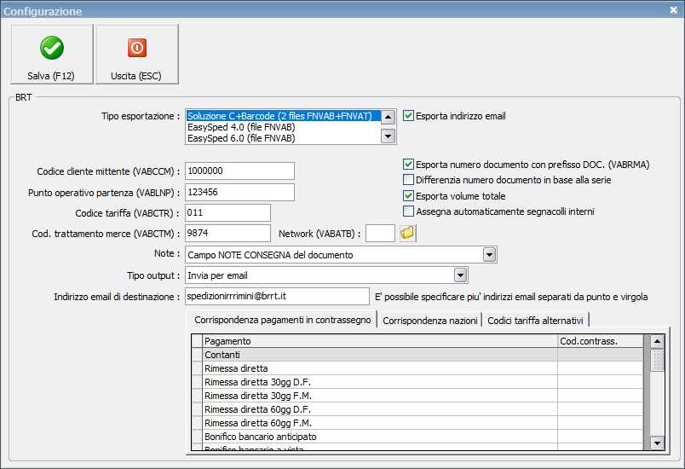This screenshot has width=685, height=469.
Task: Click Cod.contrass. cell for Contanti
Action: [x=601, y=355]
